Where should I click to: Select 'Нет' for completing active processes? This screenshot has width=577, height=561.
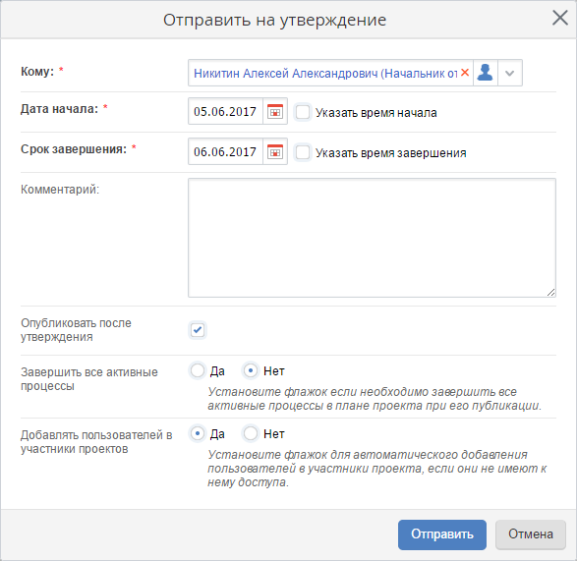251,370
